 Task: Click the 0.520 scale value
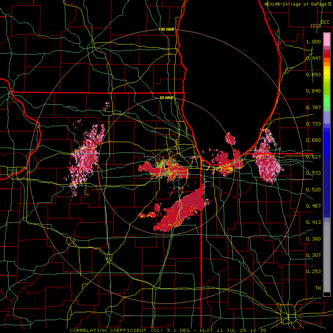pos(313,190)
